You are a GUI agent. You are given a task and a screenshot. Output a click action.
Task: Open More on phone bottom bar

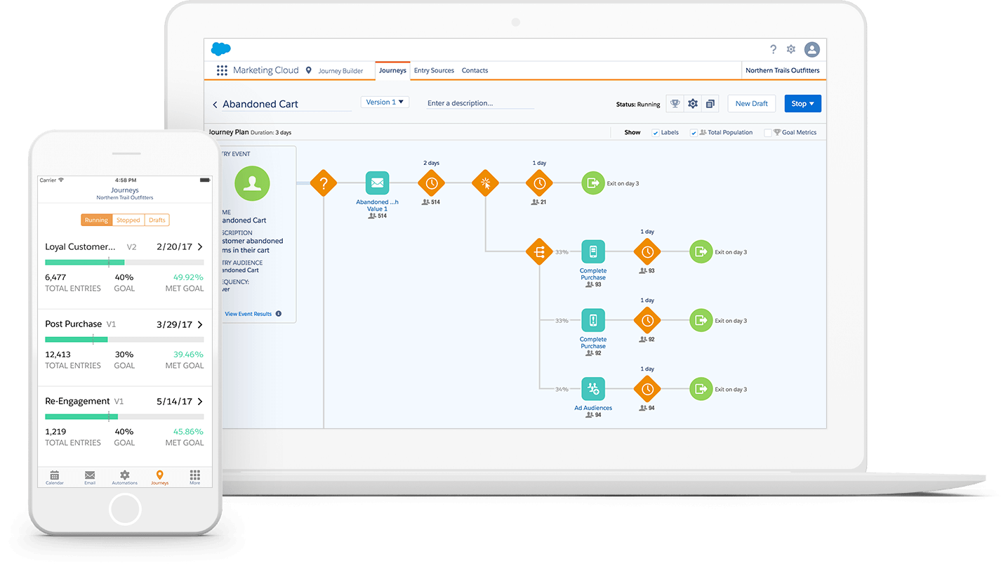click(x=194, y=477)
